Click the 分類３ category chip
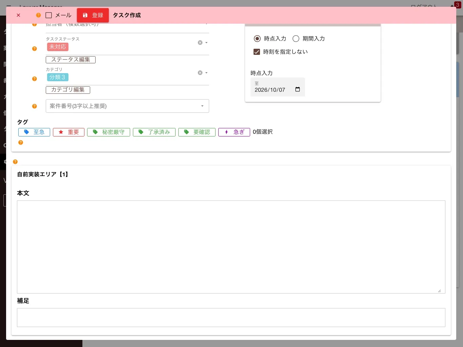 [x=58, y=77]
